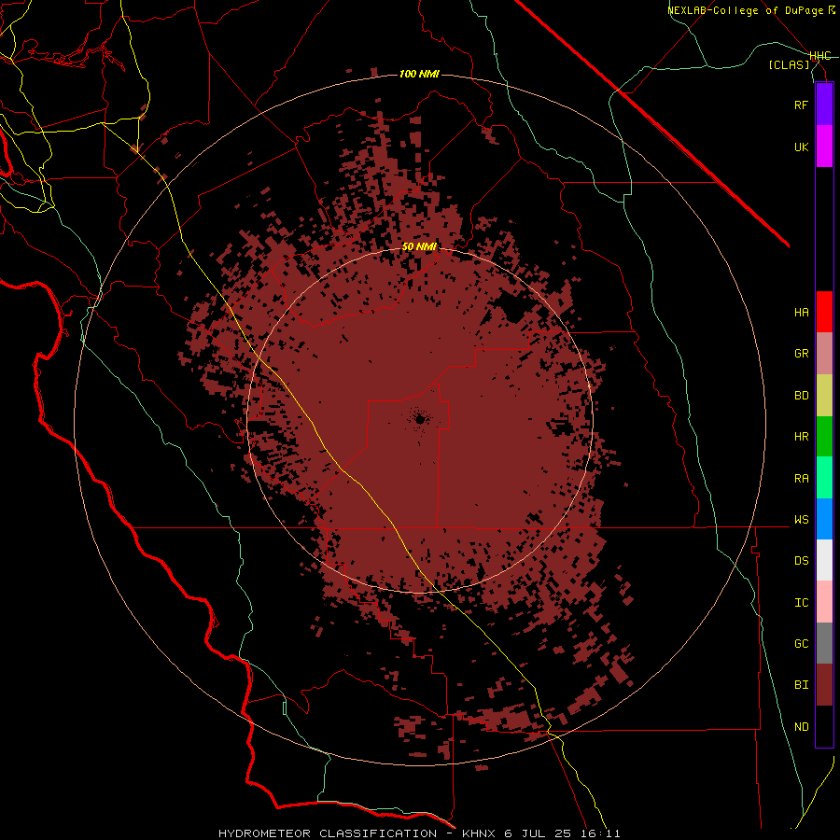
Task: Select the BD yellow legend swatch
Action: 824,396
